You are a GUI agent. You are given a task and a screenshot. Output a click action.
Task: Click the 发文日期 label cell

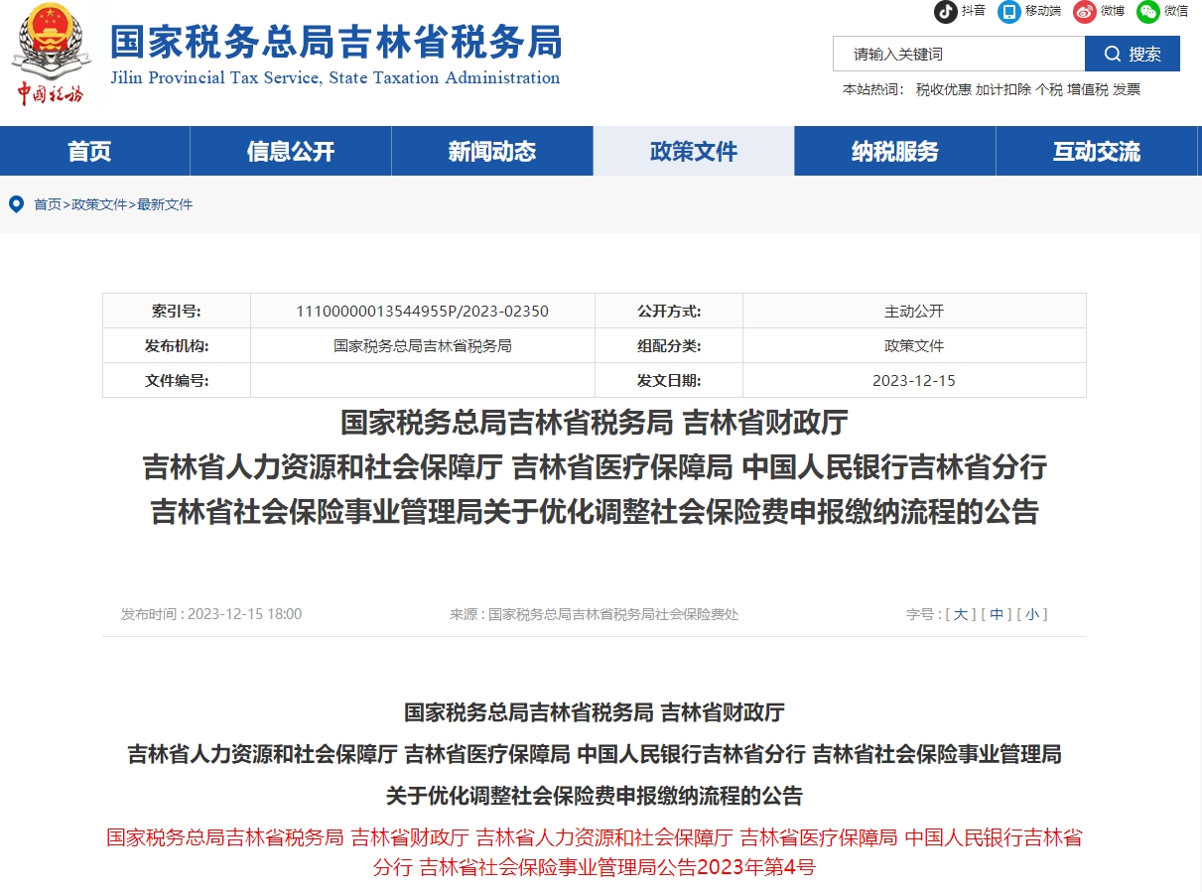coord(669,380)
